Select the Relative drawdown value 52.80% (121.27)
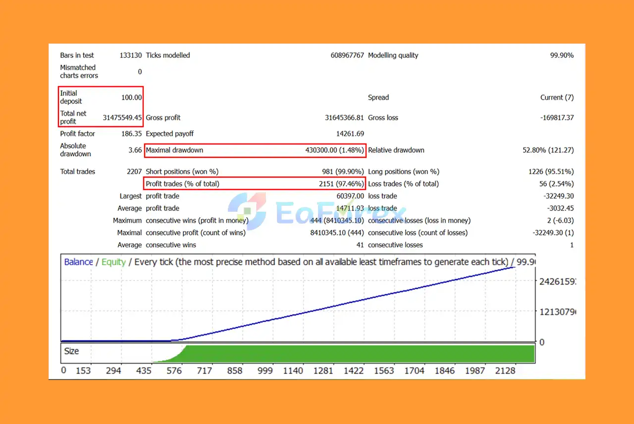634x424 pixels. coord(548,150)
